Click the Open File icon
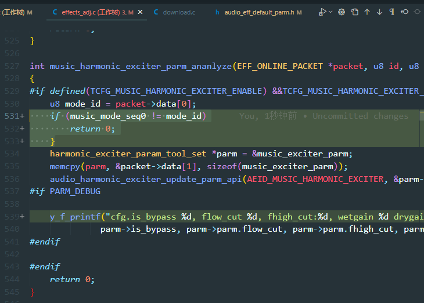The image size is (424, 303). pyautogui.click(x=354, y=12)
